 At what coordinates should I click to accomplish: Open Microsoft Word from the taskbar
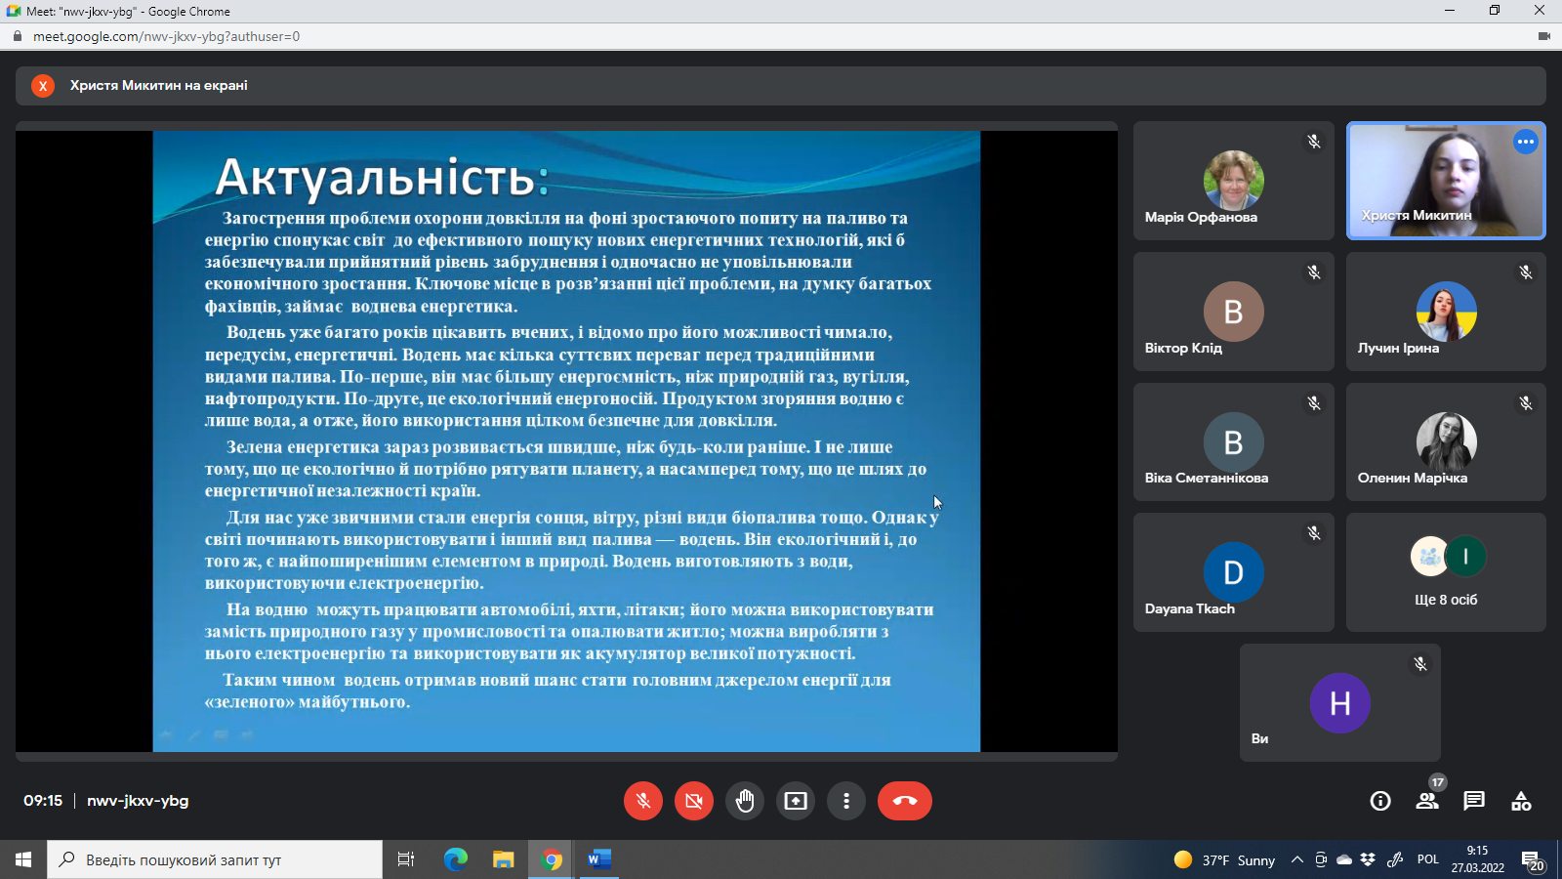[x=599, y=859]
